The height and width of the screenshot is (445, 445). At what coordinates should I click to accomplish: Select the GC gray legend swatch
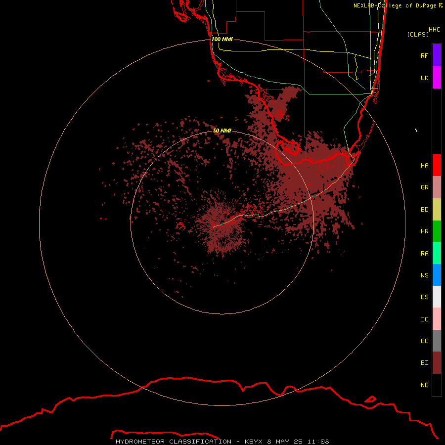click(x=437, y=341)
